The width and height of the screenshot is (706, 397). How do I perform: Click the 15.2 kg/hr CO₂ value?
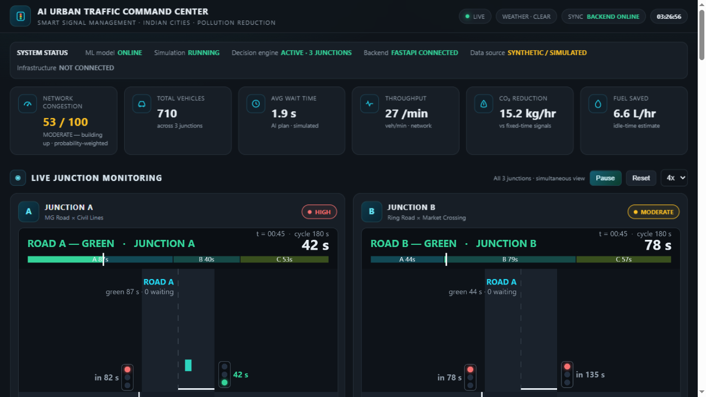click(527, 114)
